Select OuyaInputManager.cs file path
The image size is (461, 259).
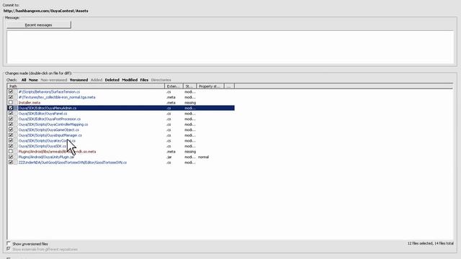tap(50, 135)
